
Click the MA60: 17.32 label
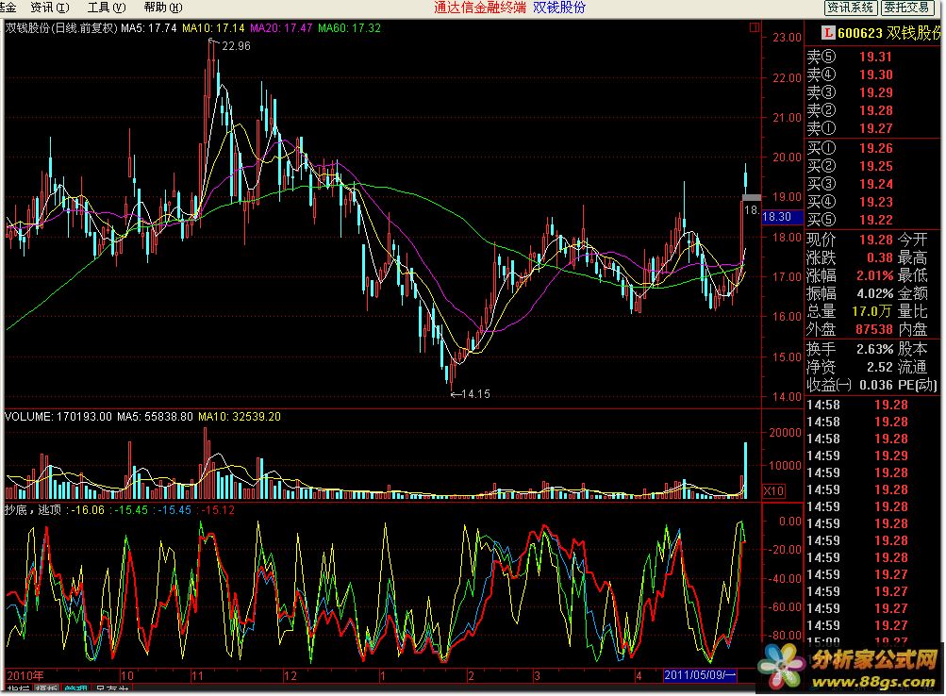click(x=349, y=27)
